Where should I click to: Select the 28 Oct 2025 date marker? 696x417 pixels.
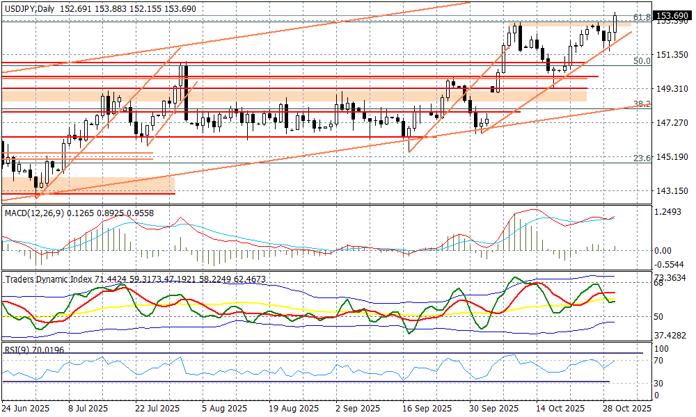coord(626,408)
